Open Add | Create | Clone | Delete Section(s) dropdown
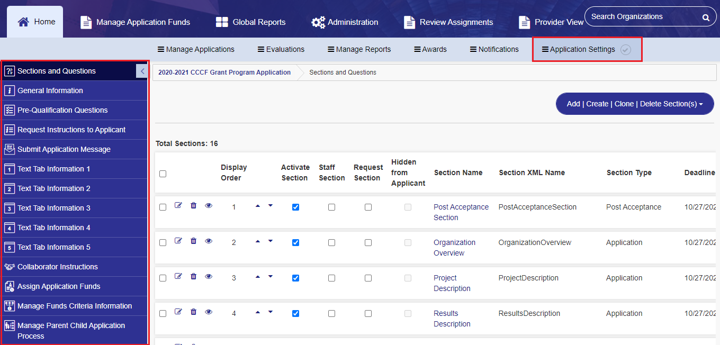Image resolution: width=720 pixels, height=345 pixels. click(x=635, y=104)
